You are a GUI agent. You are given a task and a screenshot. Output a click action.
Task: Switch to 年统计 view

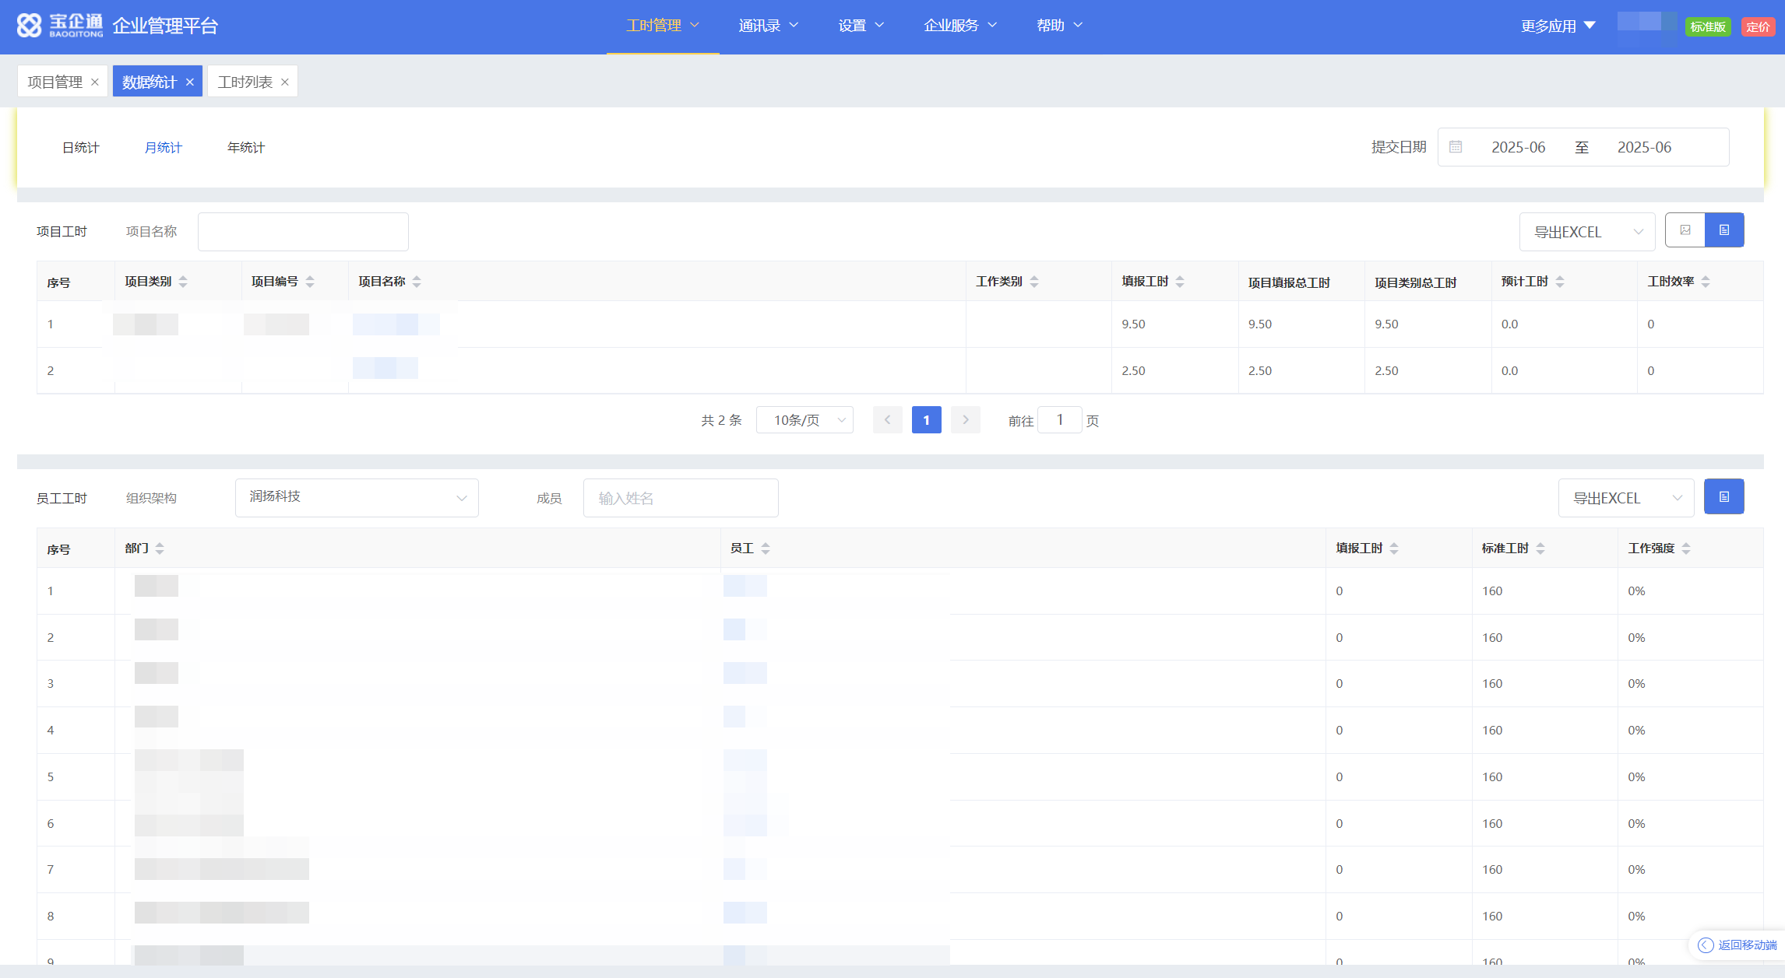click(246, 148)
